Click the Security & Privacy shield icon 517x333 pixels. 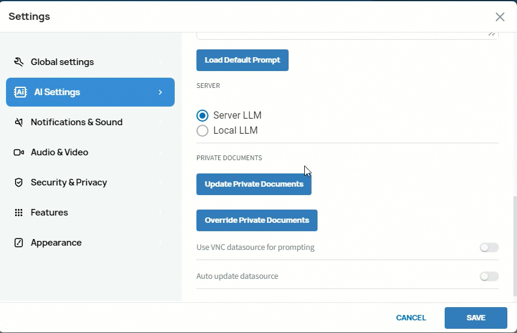coord(19,182)
